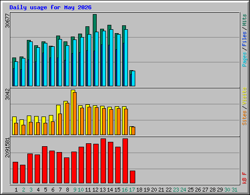Click day label 14 on the x-axis
This screenshot has width=250, height=195.
[x=110, y=190]
